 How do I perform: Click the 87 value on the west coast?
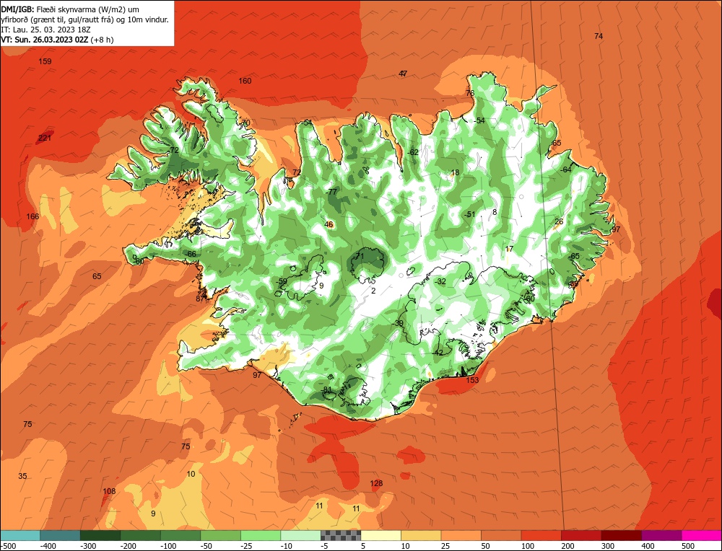[x=200, y=299]
